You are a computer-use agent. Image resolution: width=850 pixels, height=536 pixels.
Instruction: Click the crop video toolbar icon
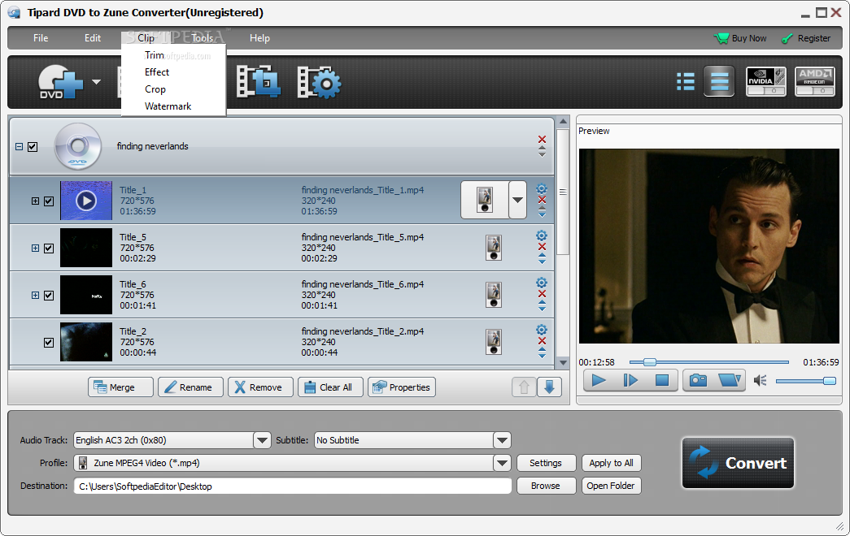coord(259,82)
